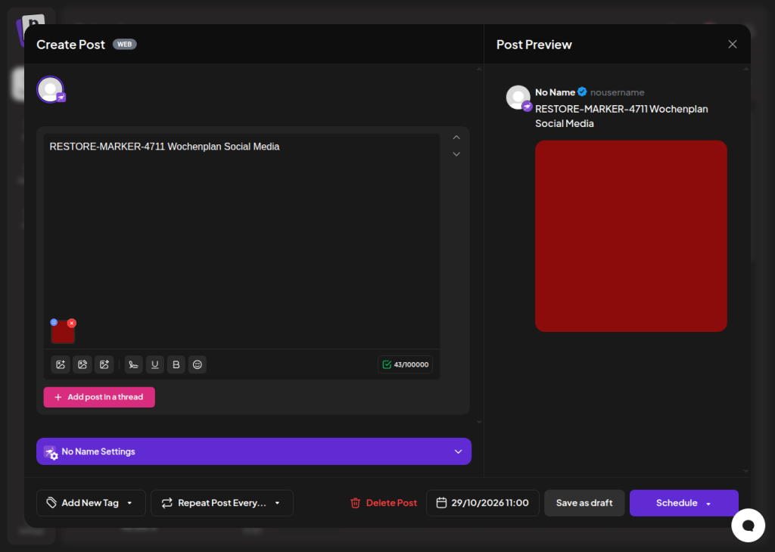Open the chat support bubble
The image size is (775, 552).
pyautogui.click(x=749, y=526)
